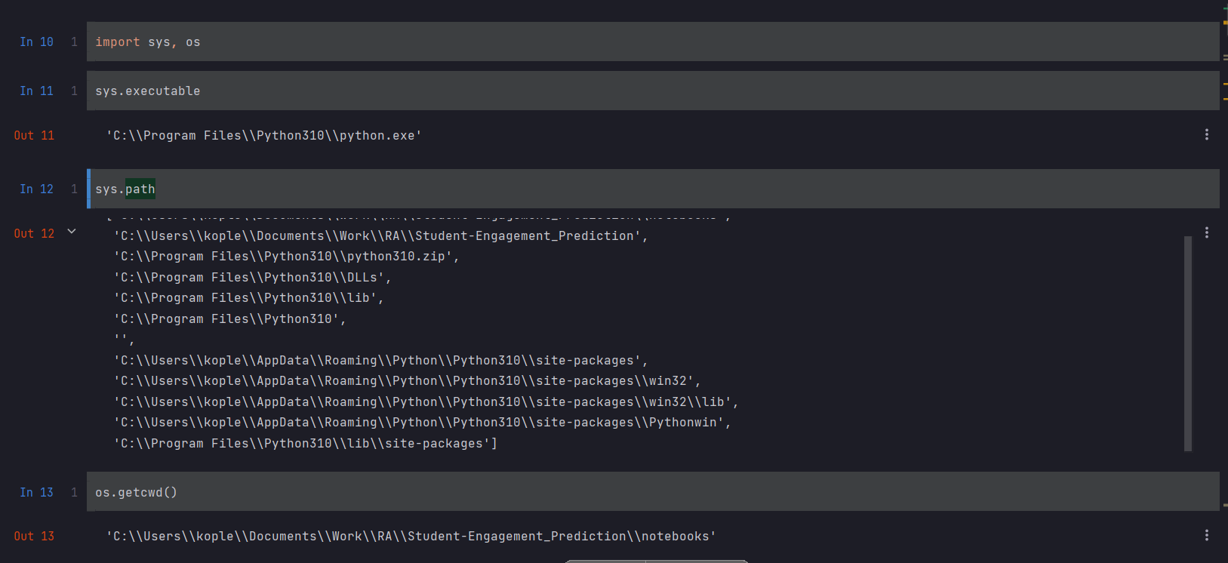Click the Out 12 output label

[34, 234]
